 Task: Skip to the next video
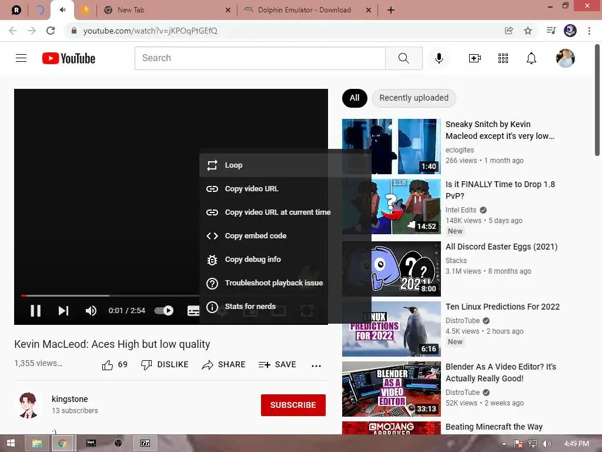[x=63, y=311]
